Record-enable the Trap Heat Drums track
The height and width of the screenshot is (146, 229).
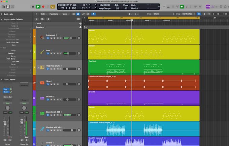click(58, 69)
